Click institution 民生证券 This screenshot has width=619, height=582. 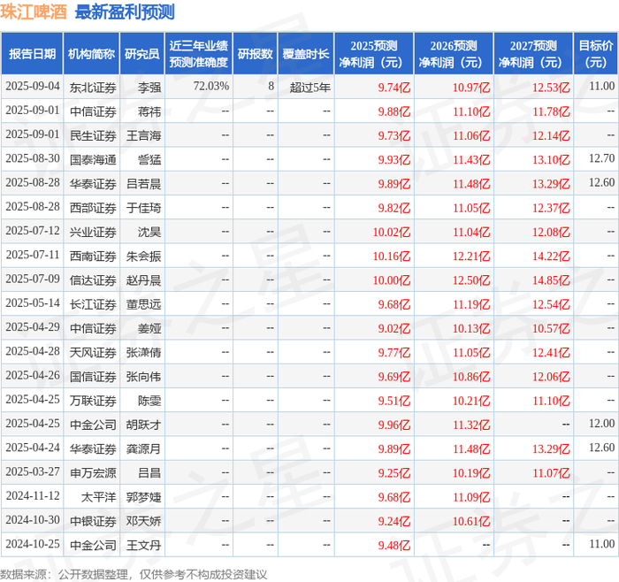[x=93, y=135]
